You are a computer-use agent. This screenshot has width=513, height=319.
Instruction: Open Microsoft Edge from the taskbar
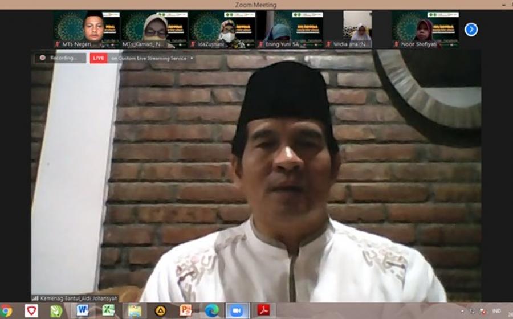click(212, 310)
